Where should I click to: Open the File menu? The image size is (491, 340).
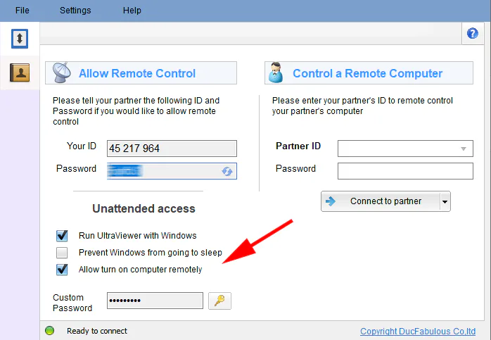tap(22, 11)
